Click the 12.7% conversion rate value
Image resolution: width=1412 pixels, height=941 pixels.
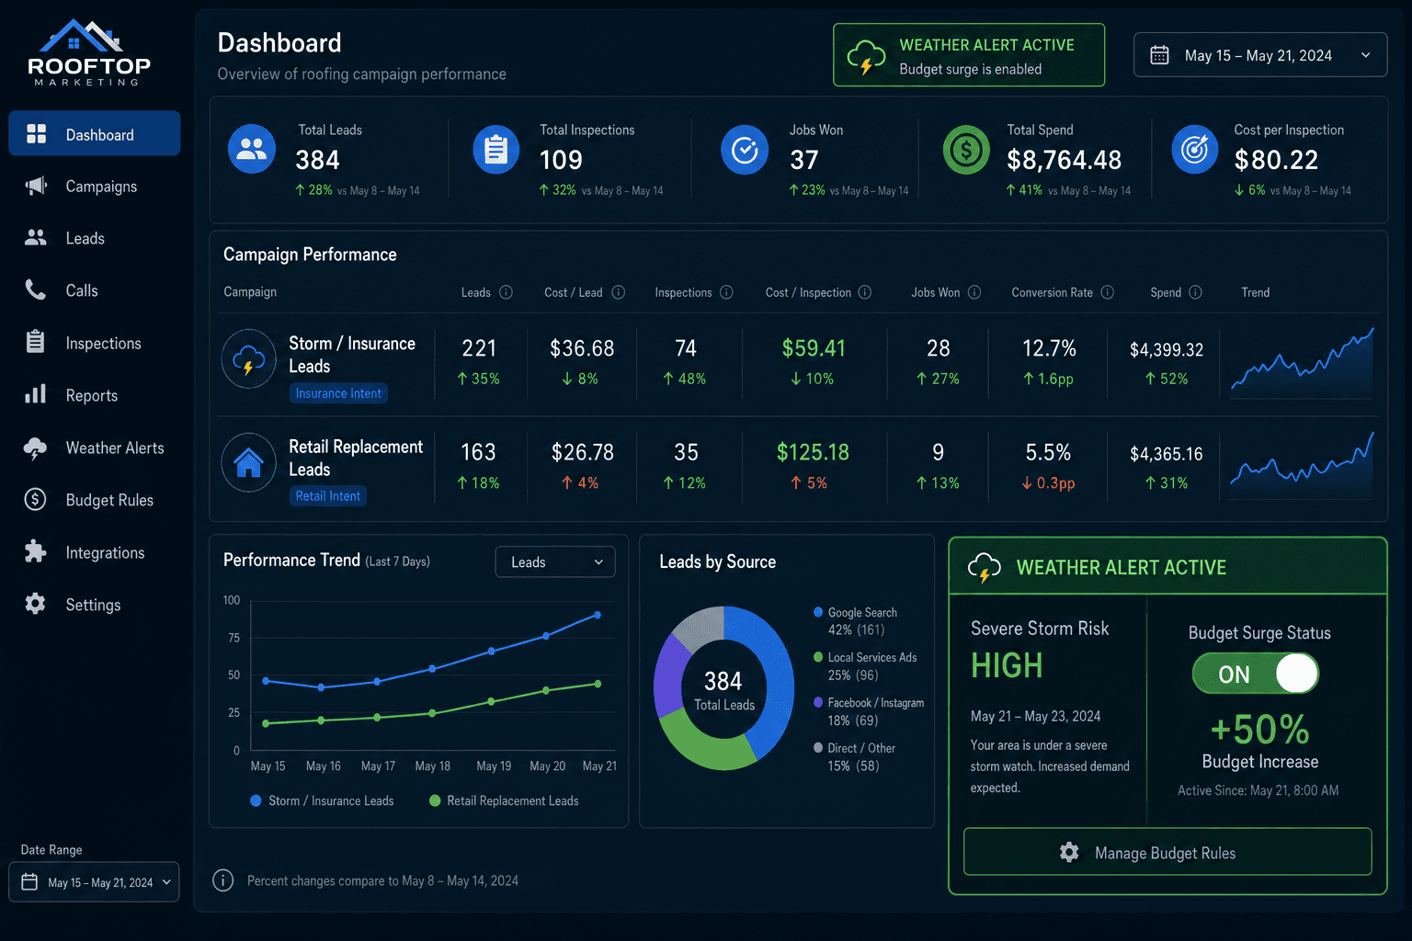[1049, 348]
